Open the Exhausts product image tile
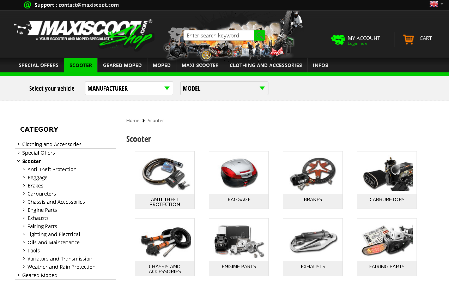449x281 pixels. pos(313,240)
